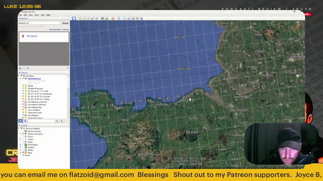
Task: Open the historical imagery clock tool
Action: point(103,18)
